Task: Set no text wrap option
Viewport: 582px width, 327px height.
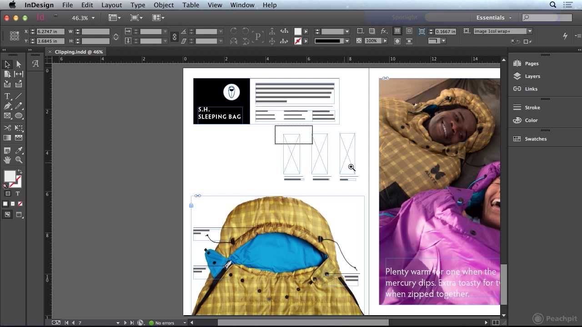Action: [x=397, y=31]
